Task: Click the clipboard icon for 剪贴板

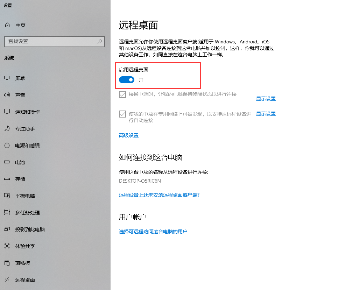Action: click(7, 263)
